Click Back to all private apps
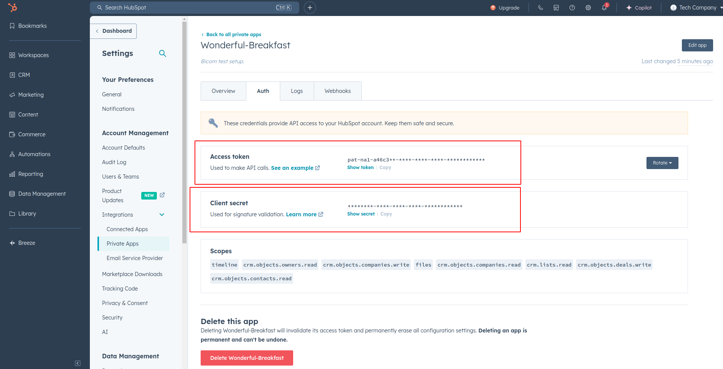This screenshot has width=723, height=369. [x=231, y=34]
